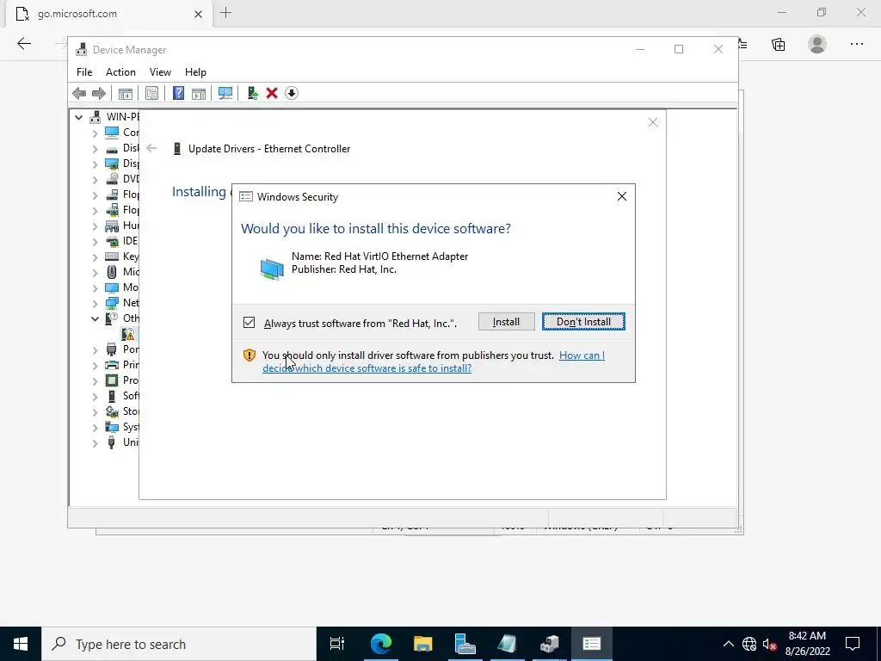
Task: Collapse the WIN-P root computer node
Action: (78, 117)
